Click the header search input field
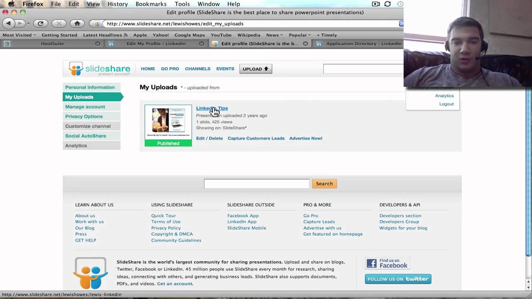This screenshot has width=532, height=299. (363, 69)
